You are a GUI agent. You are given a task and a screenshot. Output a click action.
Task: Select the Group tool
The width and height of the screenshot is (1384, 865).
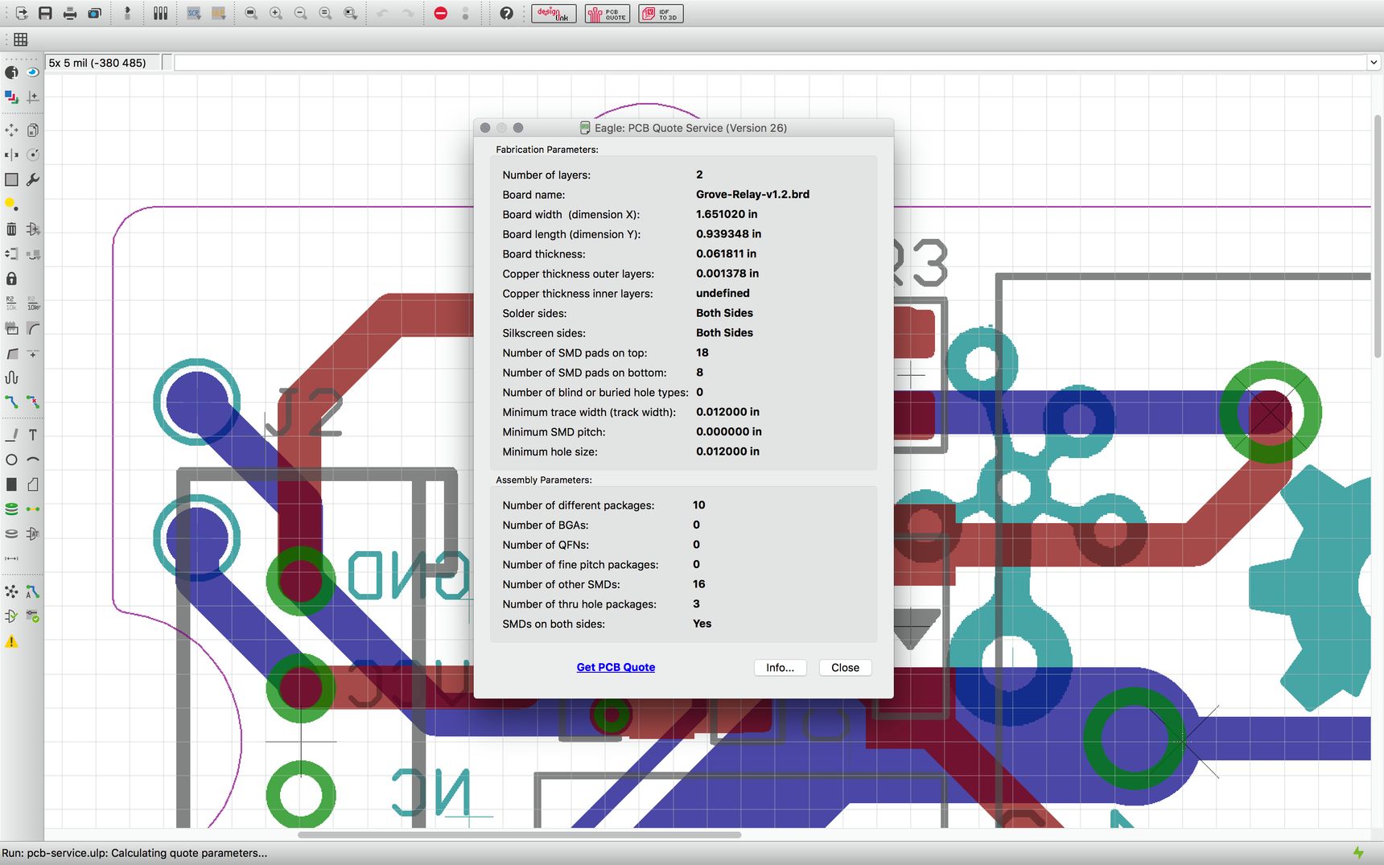[11, 180]
